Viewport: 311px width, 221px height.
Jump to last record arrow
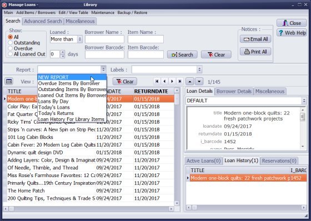(x=180, y=81)
